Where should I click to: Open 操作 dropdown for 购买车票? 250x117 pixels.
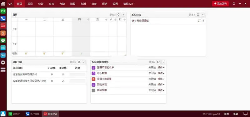(x=161, y=90)
